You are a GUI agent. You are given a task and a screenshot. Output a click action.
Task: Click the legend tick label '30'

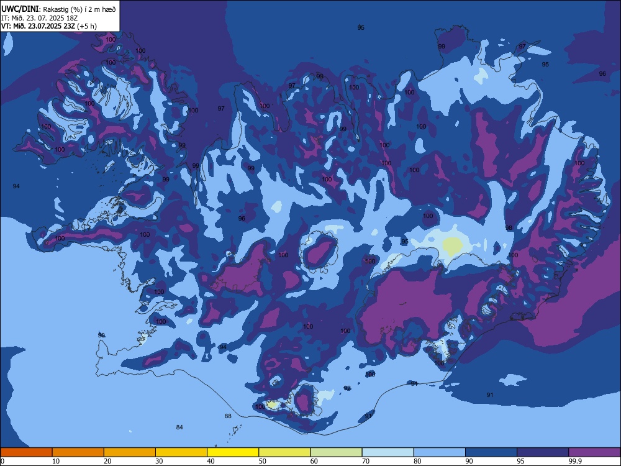coord(159,461)
